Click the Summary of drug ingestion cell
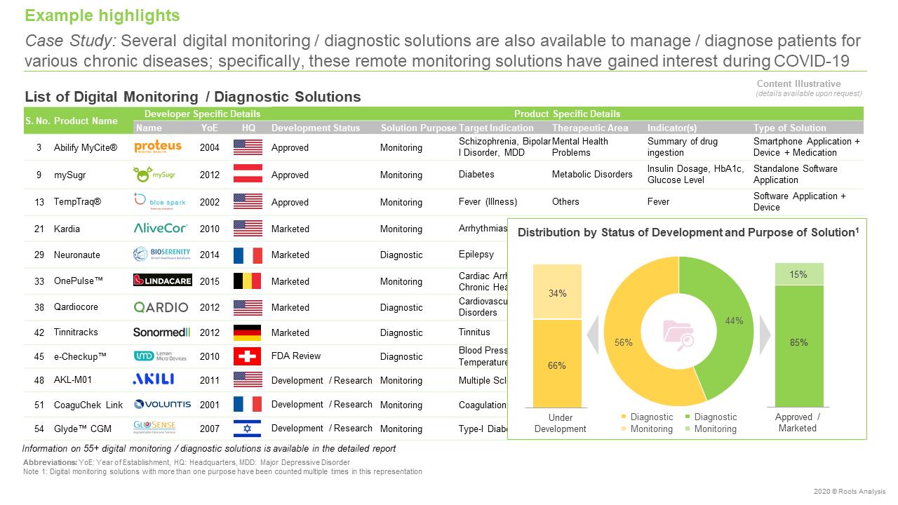Viewport: 898px width, 505px height. click(682, 147)
